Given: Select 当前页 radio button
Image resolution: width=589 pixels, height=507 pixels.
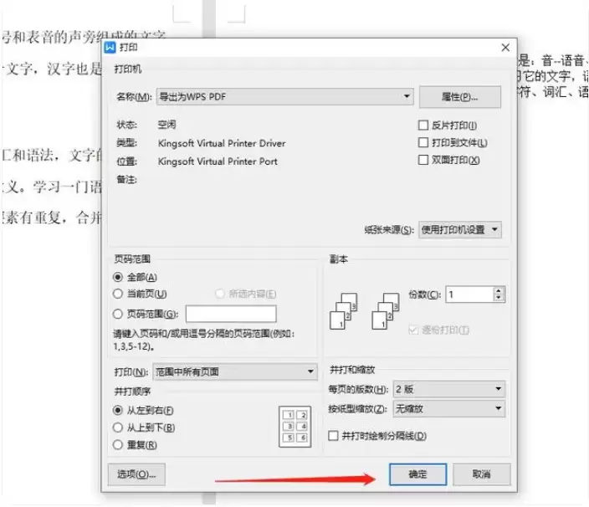Looking at the screenshot, I should [118, 294].
